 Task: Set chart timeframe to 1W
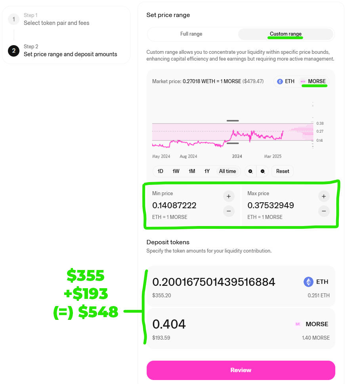click(x=176, y=171)
